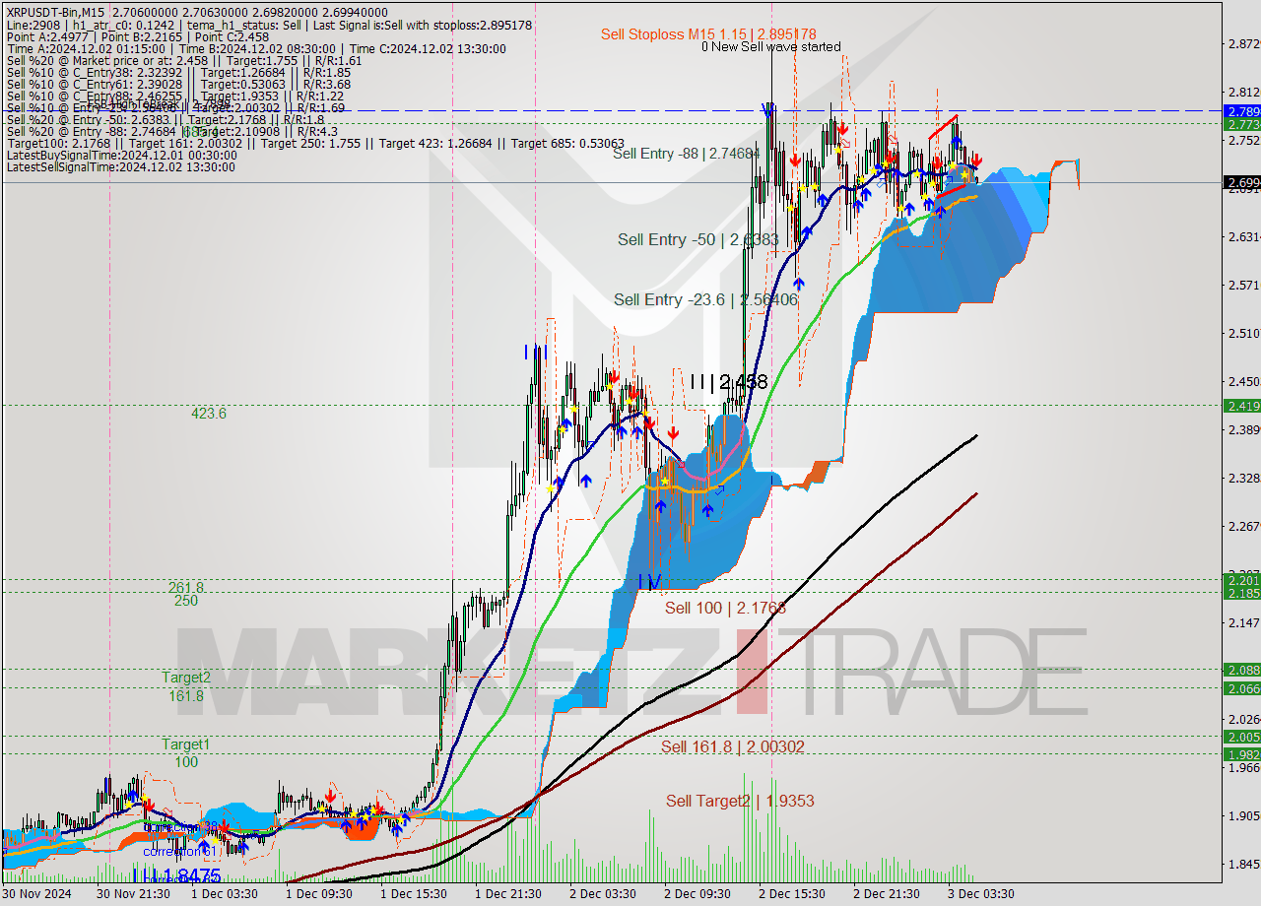Click the '2 Dec 15:30' time axis label
Screen dimensions: 1261x906
click(x=791, y=894)
